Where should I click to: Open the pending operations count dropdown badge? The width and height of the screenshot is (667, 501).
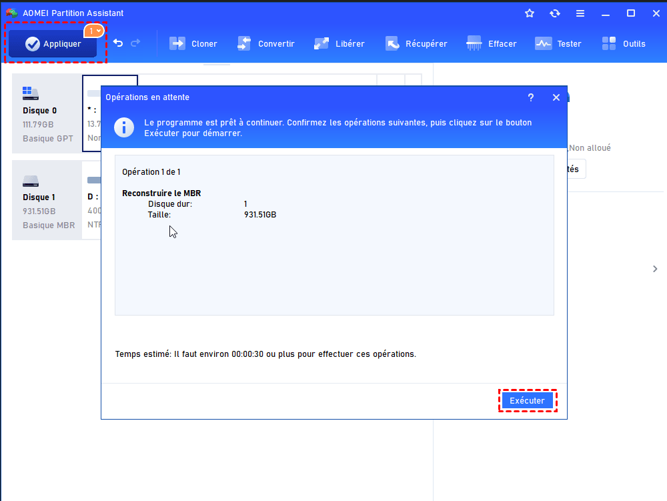point(94,31)
